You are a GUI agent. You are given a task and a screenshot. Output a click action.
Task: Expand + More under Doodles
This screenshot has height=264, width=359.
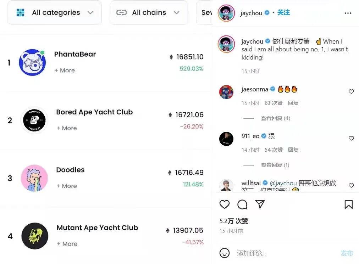click(x=67, y=186)
